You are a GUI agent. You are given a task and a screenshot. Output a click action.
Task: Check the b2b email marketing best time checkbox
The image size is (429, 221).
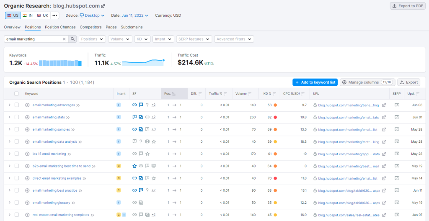pyautogui.click(x=17, y=166)
